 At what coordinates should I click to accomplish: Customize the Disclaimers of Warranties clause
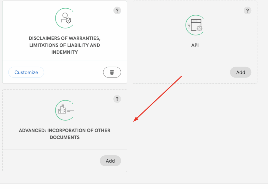26,72
